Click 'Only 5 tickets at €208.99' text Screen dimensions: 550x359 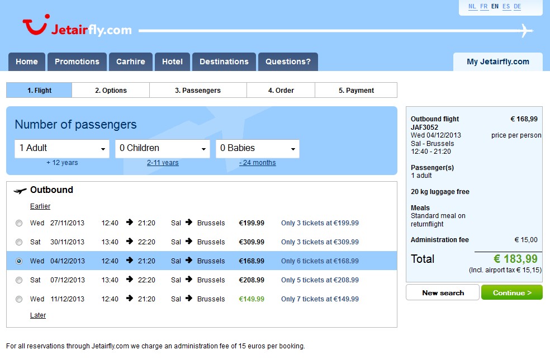coord(320,280)
